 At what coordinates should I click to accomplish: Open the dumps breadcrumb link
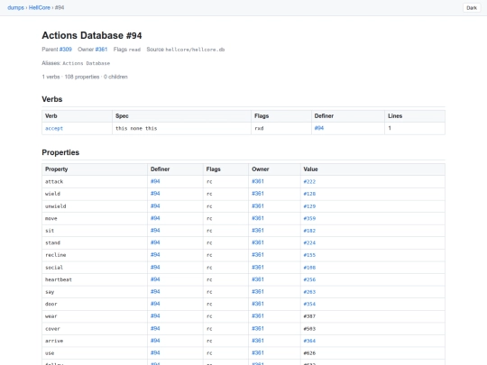(15, 7)
